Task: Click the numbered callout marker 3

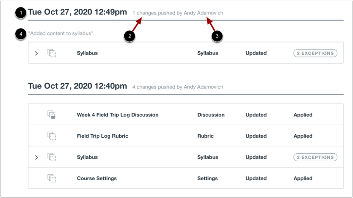Action: (x=217, y=36)
